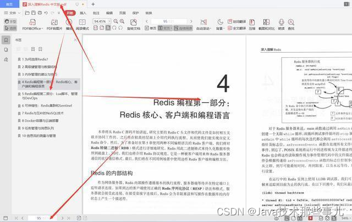Screen dimensions: 352x222
Task: Expand the quick access toolbar dropdown
Action: click(x=59, y=13)
